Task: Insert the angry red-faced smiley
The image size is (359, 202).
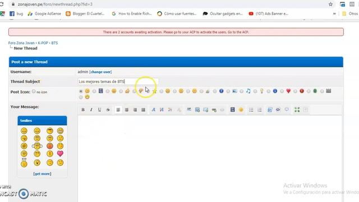Action: (50, 146)
